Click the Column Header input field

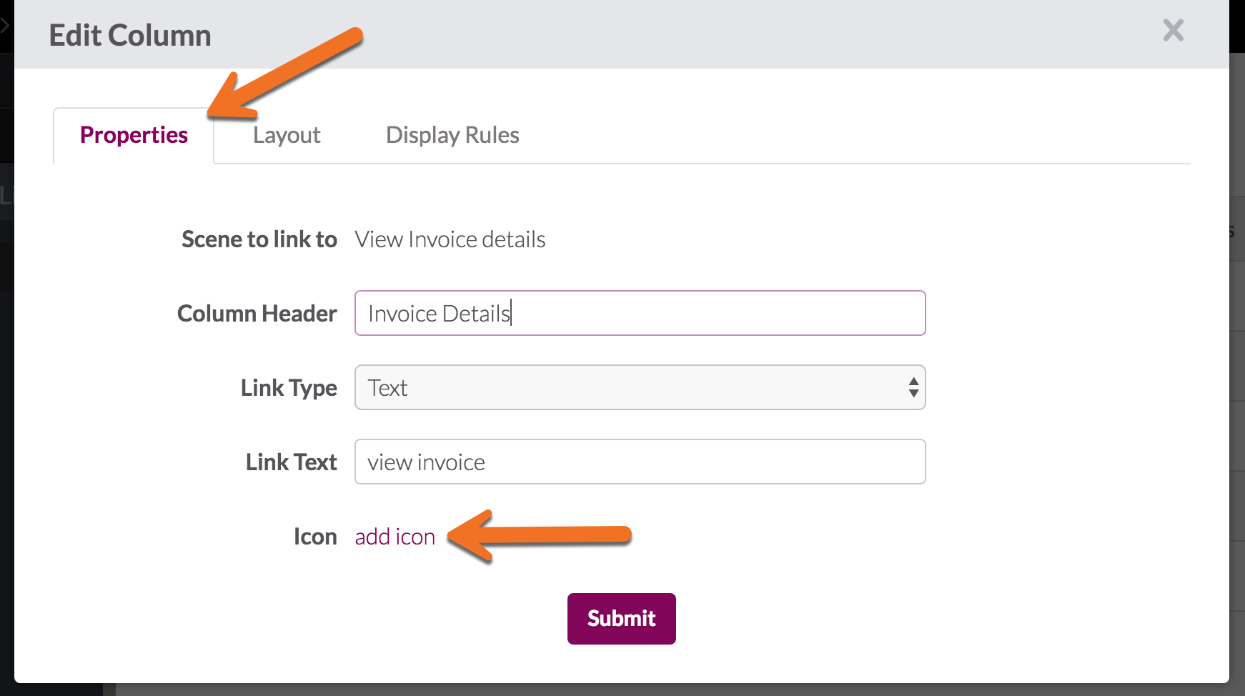[640, 313]
